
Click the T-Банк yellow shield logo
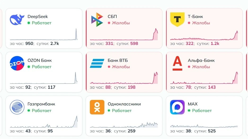point(177,20)
